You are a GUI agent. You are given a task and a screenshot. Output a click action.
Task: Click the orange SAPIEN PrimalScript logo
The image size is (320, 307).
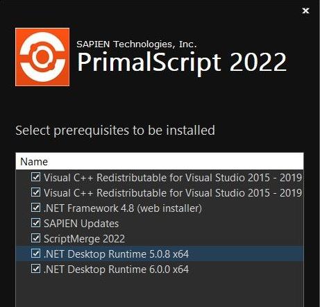(42, 57)
